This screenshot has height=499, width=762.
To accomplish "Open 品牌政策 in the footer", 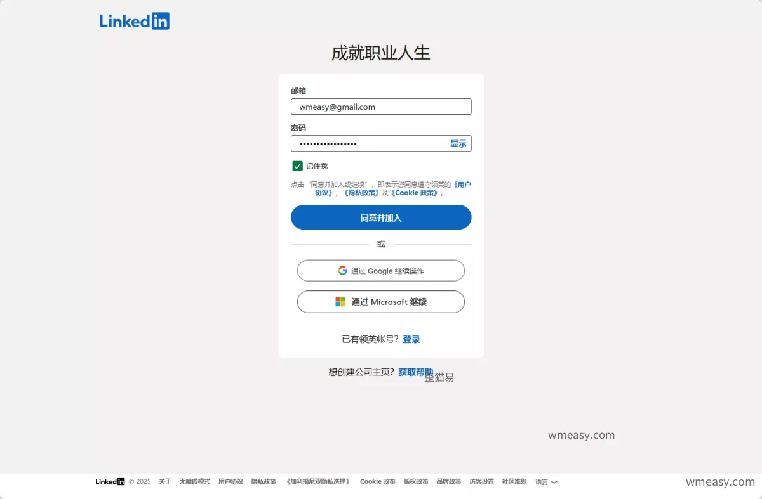I will pyautogui.click(x=449, y=482).
